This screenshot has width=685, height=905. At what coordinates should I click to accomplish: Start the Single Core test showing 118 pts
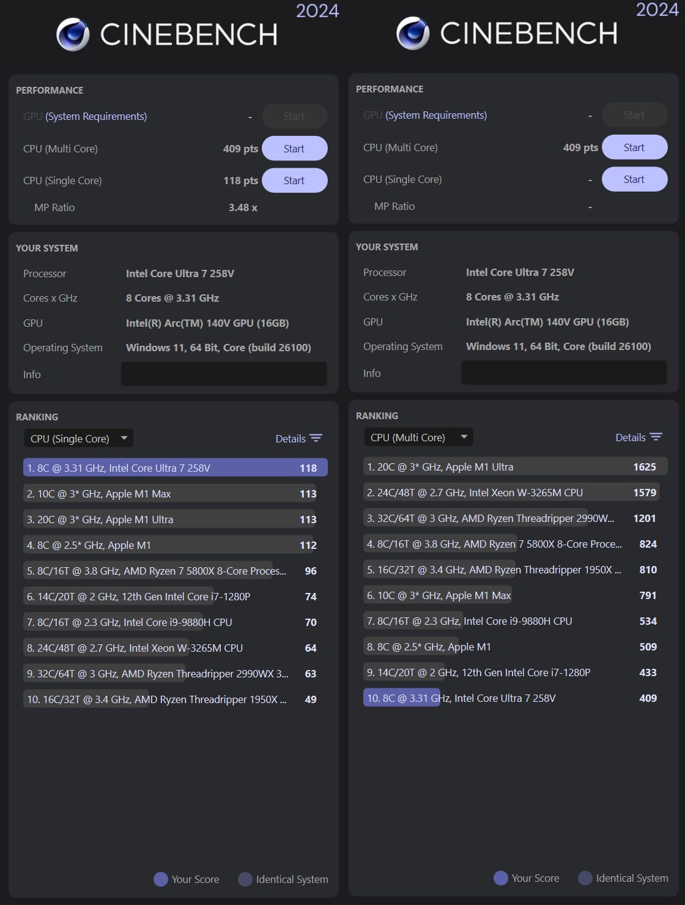click(294, 181)
